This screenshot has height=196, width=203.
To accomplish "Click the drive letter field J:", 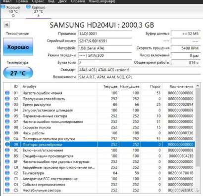I will click(104, 63).
